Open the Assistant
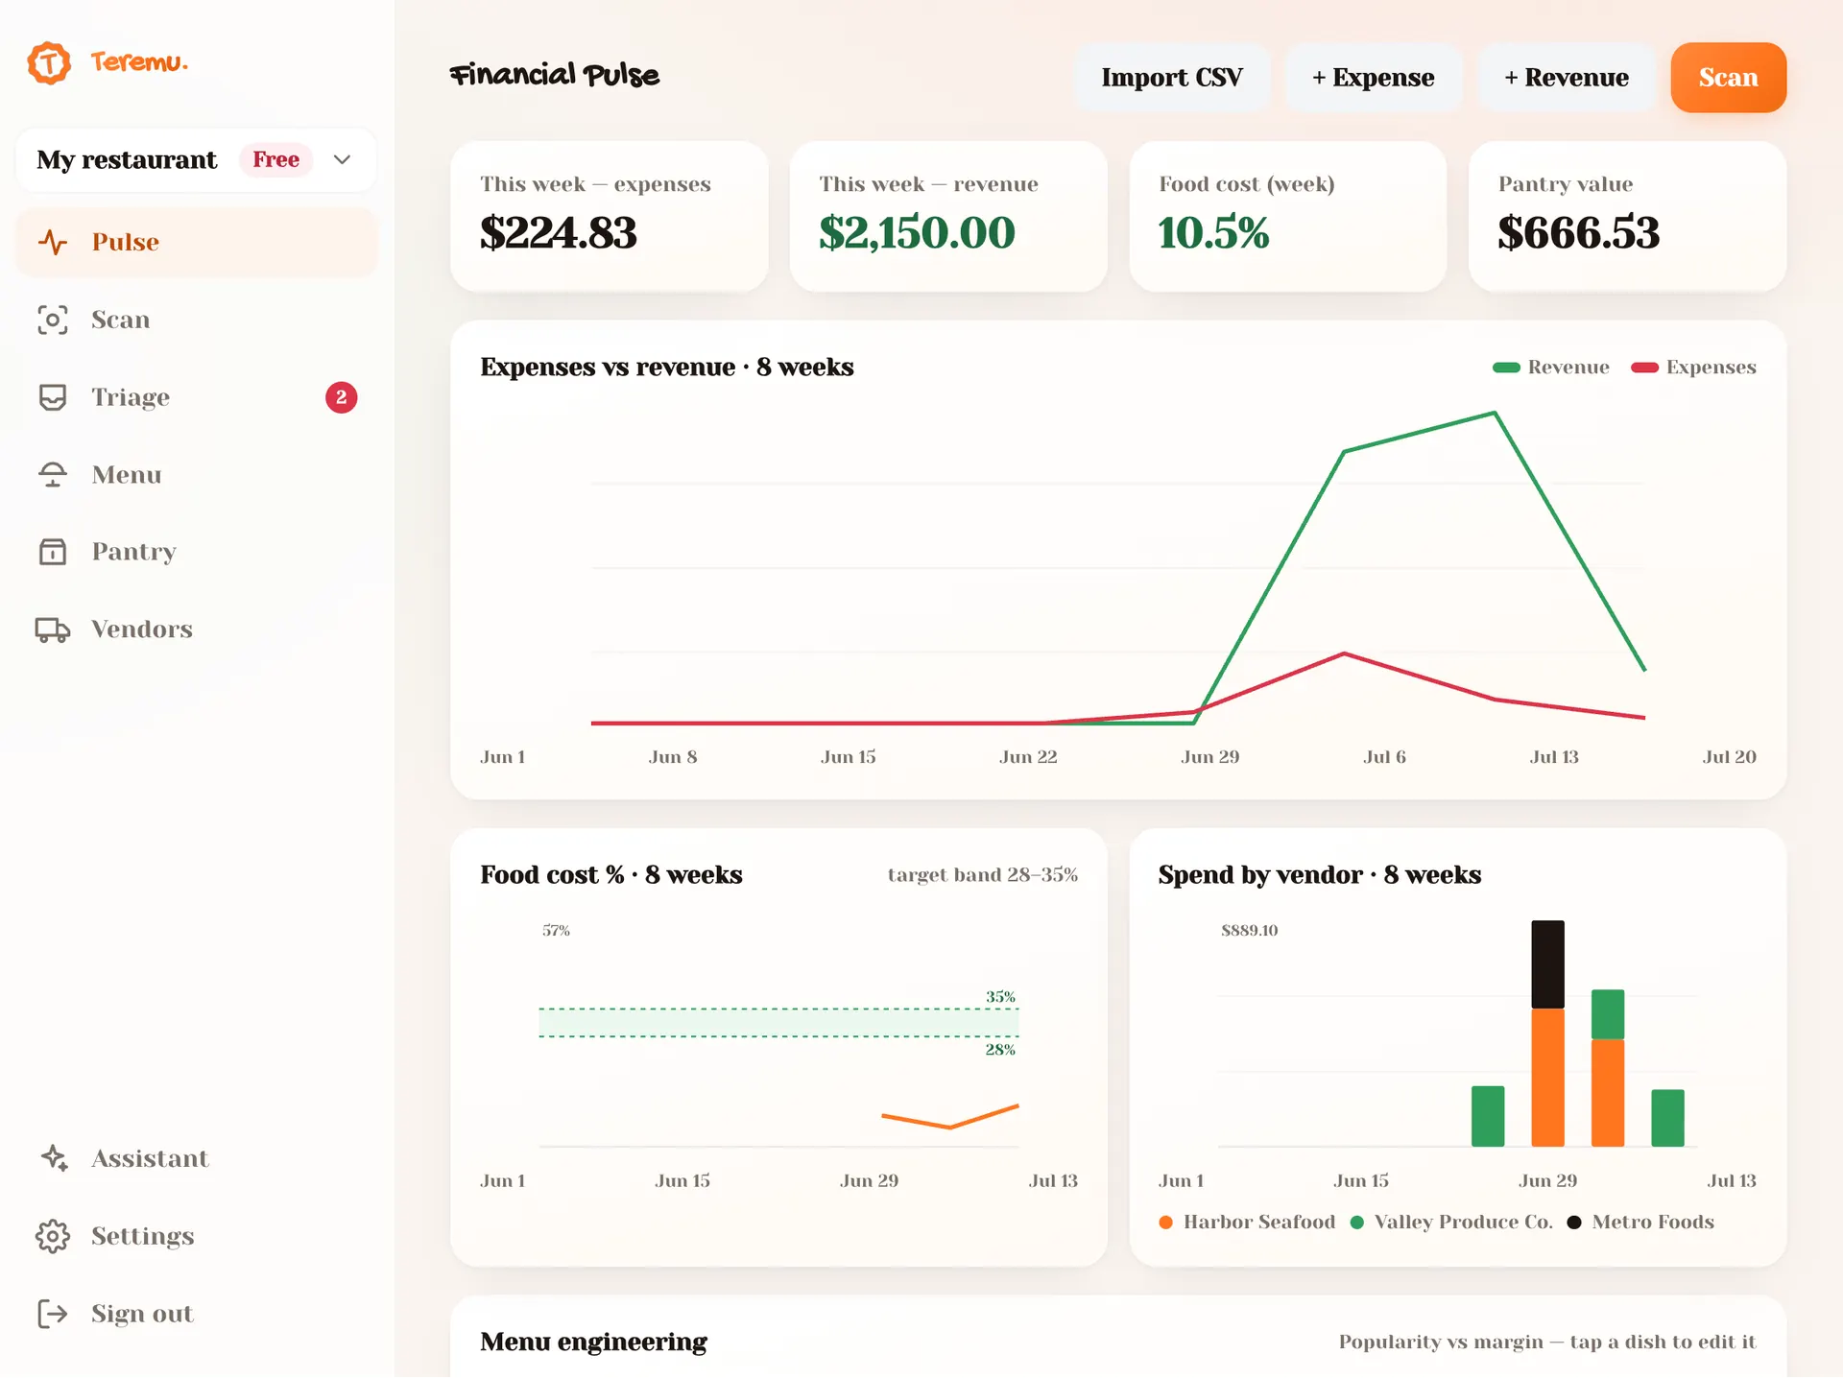 coord(196,1158)
